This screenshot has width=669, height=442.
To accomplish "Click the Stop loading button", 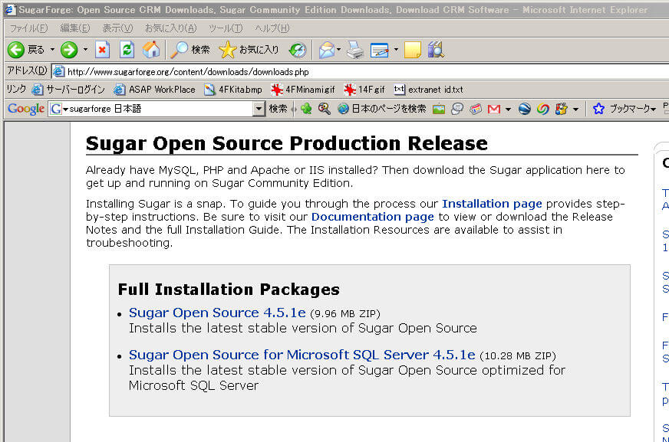I will pyautogui.click(x=102, y=50).
